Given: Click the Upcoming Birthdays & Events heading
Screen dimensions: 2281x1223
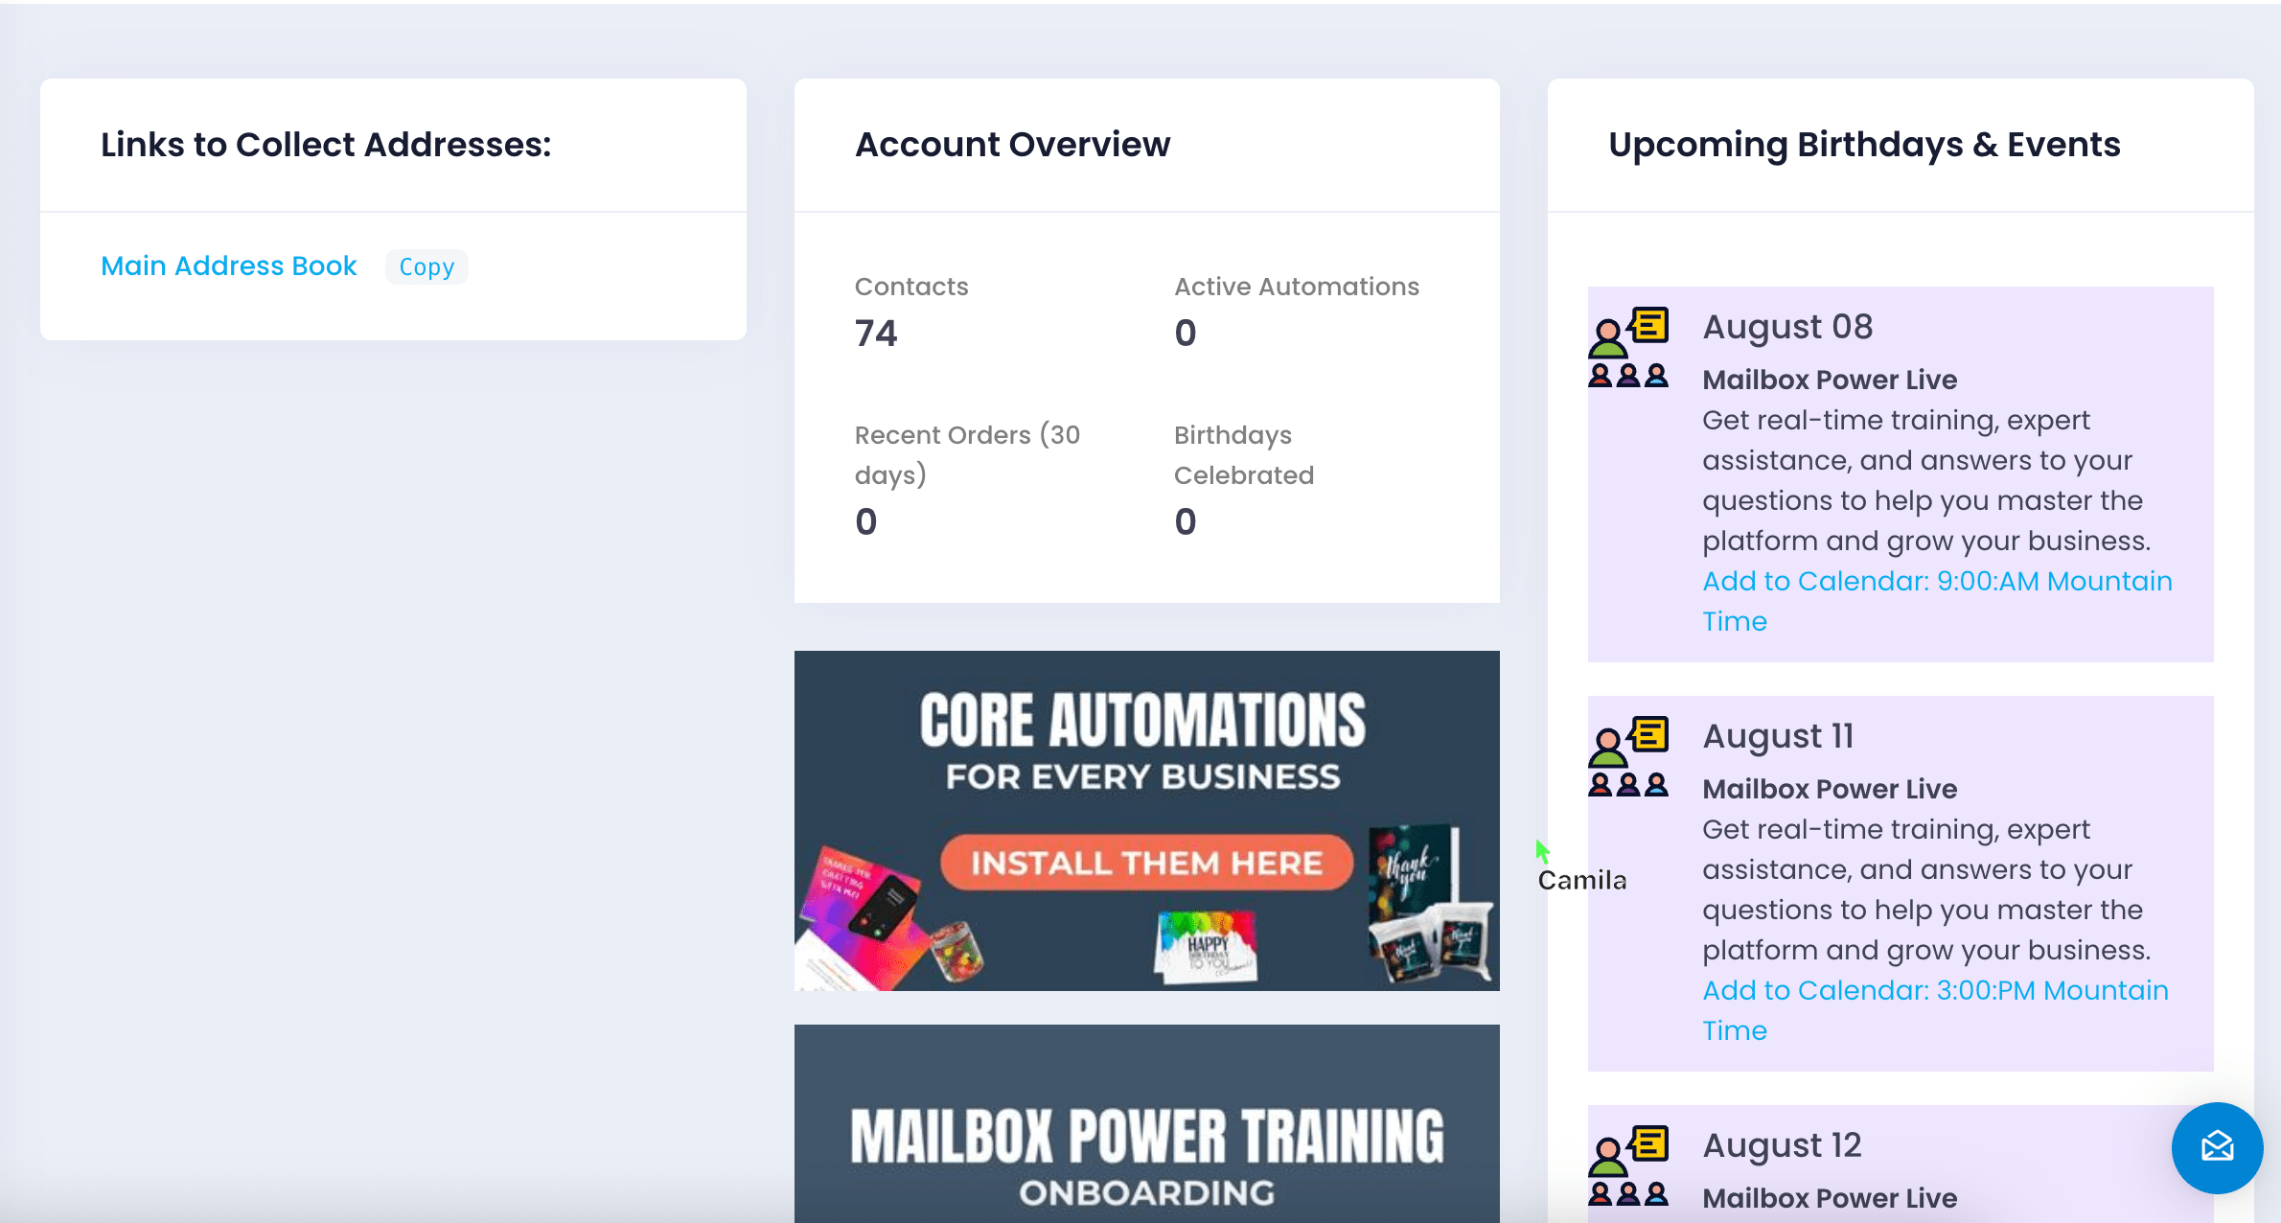Looking at the screenshot, I should point(1864,145).
